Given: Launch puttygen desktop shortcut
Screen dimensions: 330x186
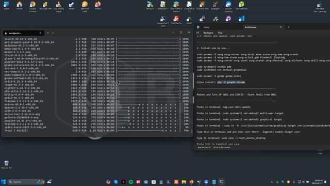Looking at the screenshot, I should (216, 6).
